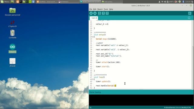Click the show desktop panel icon
Viewport: 194px width, 109px height.
point(12,2)
